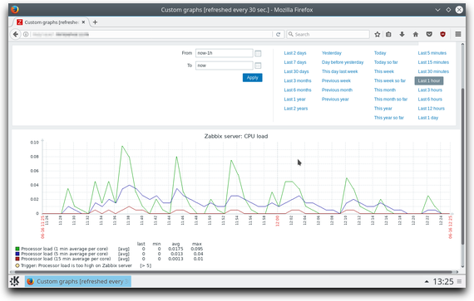
Task: Click the To time input field
Action: click(224, 66)
